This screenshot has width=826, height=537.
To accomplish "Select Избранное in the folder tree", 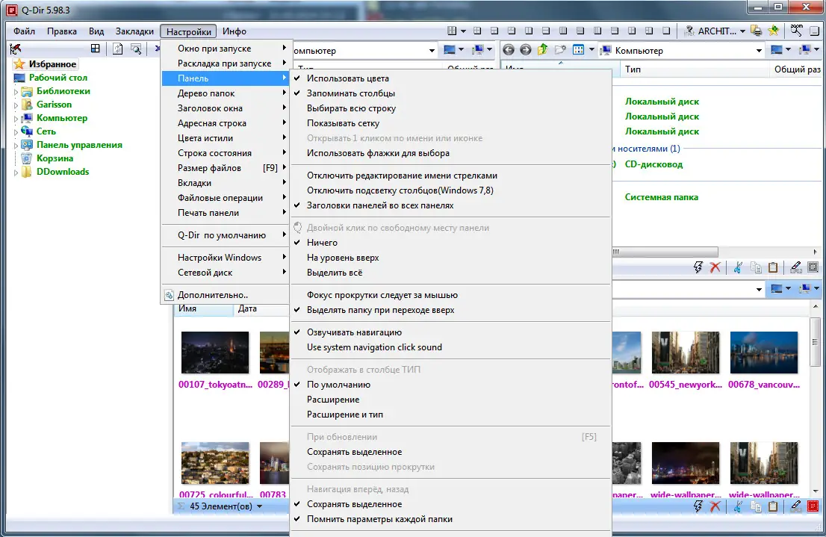I will 52,64.
